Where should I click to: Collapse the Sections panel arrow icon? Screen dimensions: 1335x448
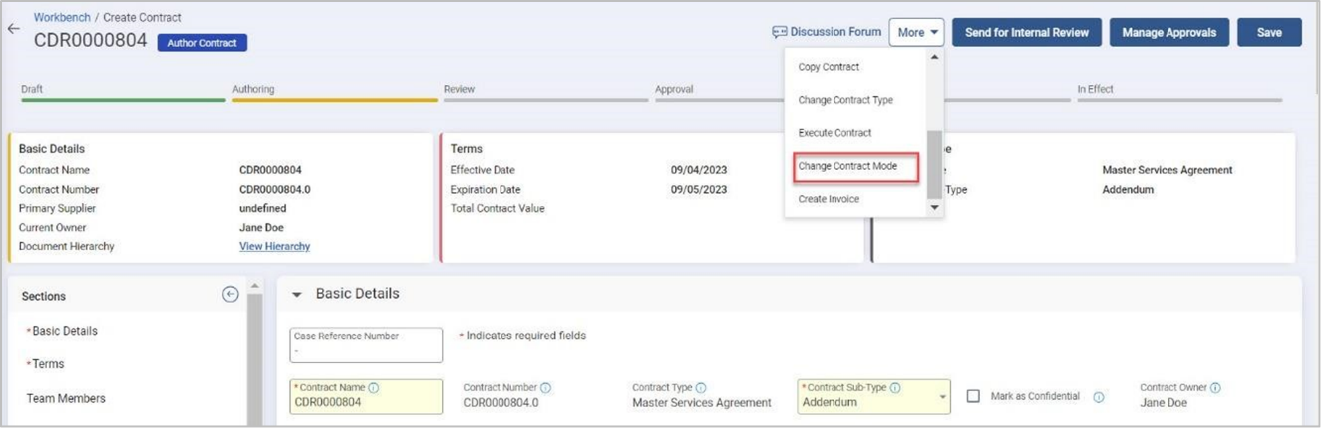click(x=230, y=294)
